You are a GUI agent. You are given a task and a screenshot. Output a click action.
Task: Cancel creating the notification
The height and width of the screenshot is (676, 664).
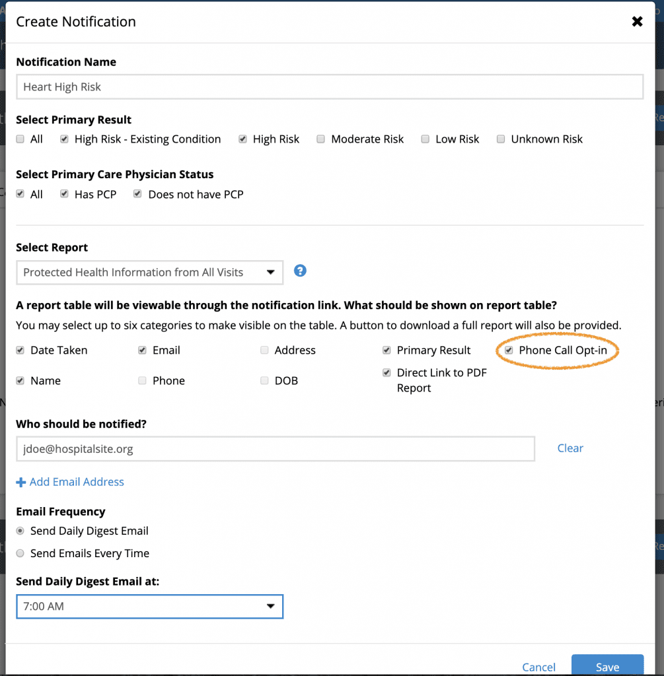[x=538, y=667]
